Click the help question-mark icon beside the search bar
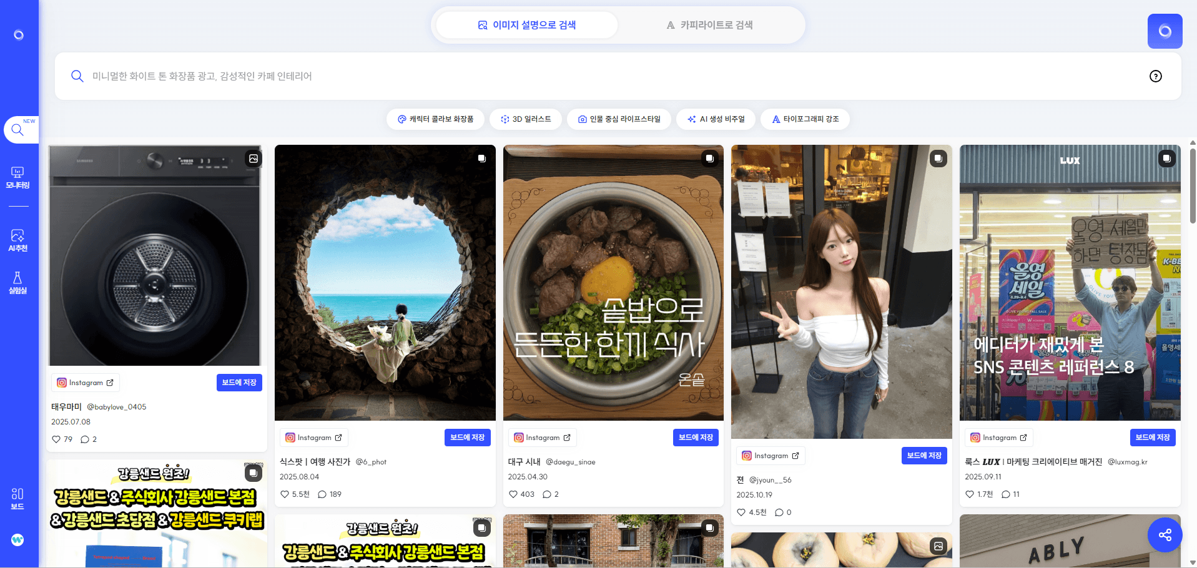Screen dimensions: 1197x568 pyautogui.click(x=1156, y=76)
